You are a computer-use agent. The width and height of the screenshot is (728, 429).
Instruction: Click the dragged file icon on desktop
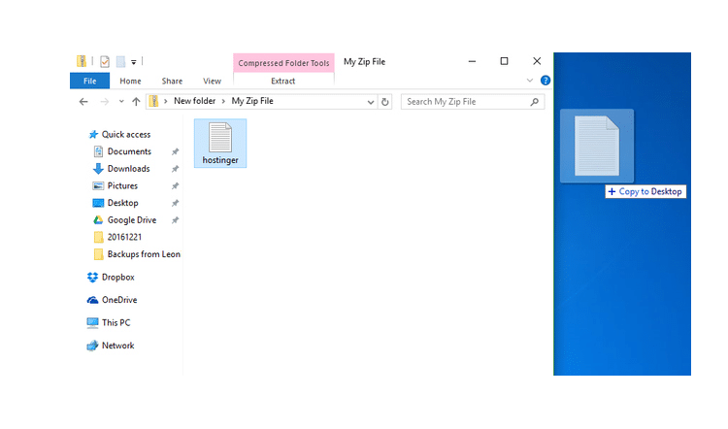click(x=597, y=146)
